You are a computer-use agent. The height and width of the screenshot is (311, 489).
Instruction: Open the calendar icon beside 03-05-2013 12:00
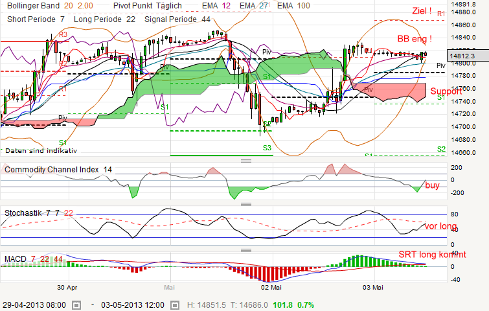tap(175, 305)
